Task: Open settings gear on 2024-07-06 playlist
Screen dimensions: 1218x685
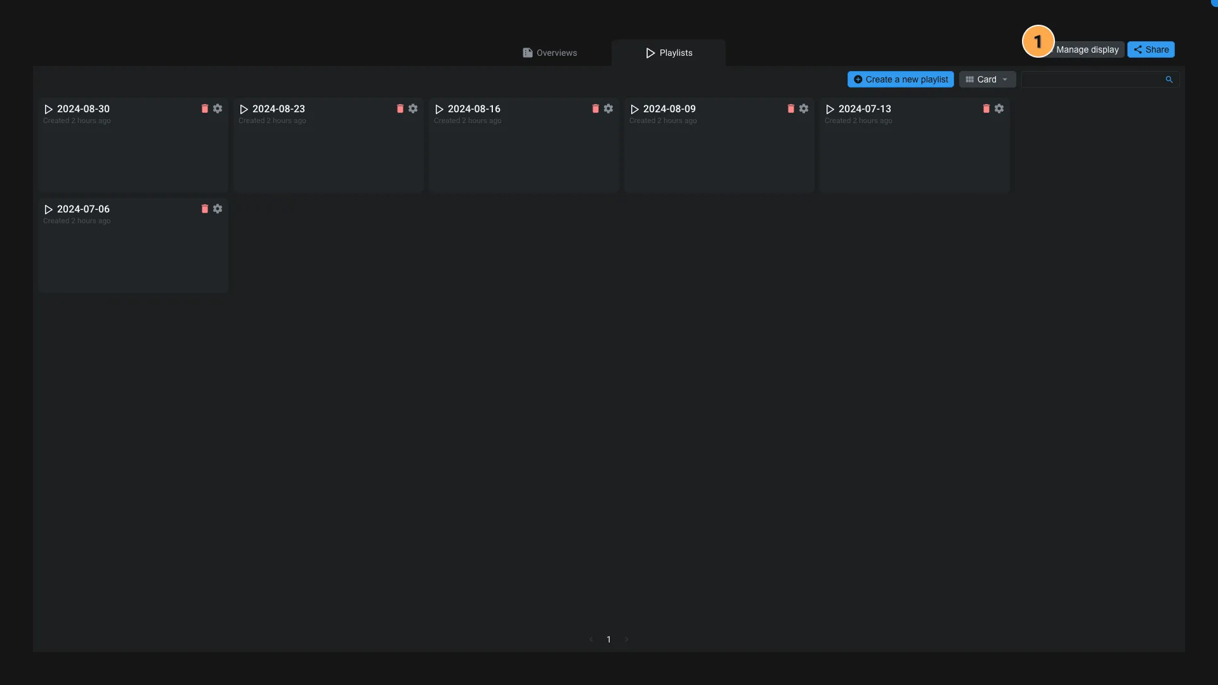Action: click(x=218, y=209)
